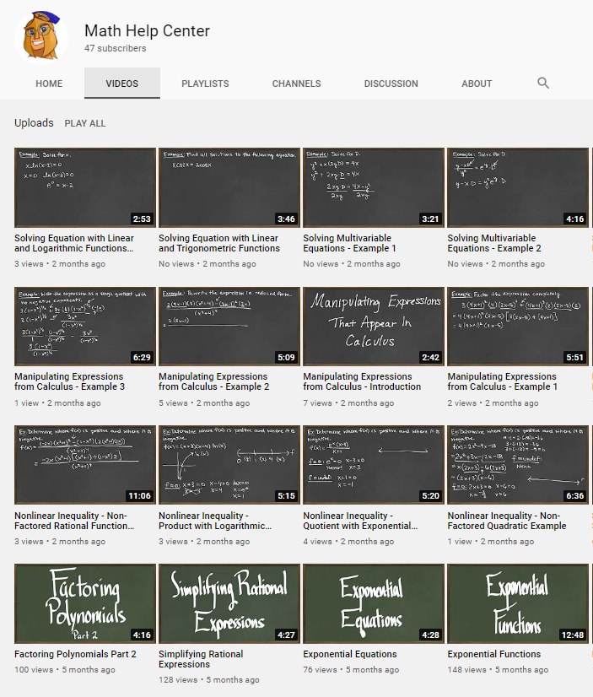
Task: Click the Math Help Center avatar
Action: click(x=41, y=38)
